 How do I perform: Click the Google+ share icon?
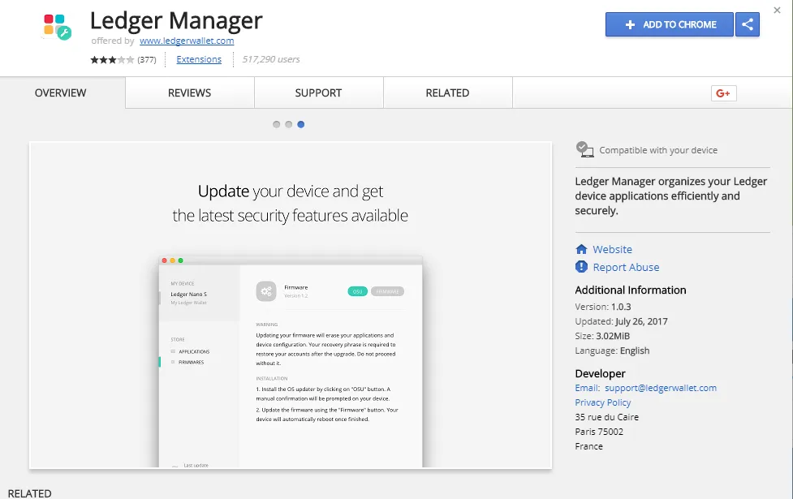pyautogui.click(x=723, y=93)
